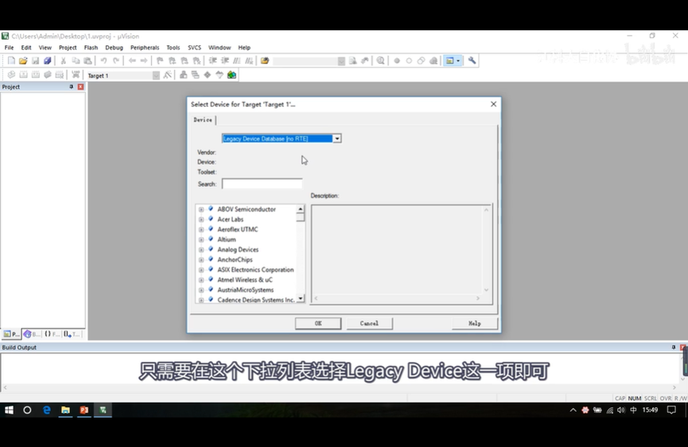Click the vendor list scroll up arrow
Screen dimensions: 688x447
[301, 209]
